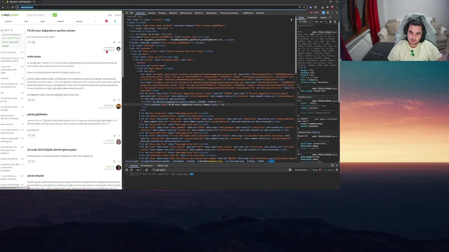Open the şahan gökbakar topic heading

pyautogui.click(x=37, y=114)
